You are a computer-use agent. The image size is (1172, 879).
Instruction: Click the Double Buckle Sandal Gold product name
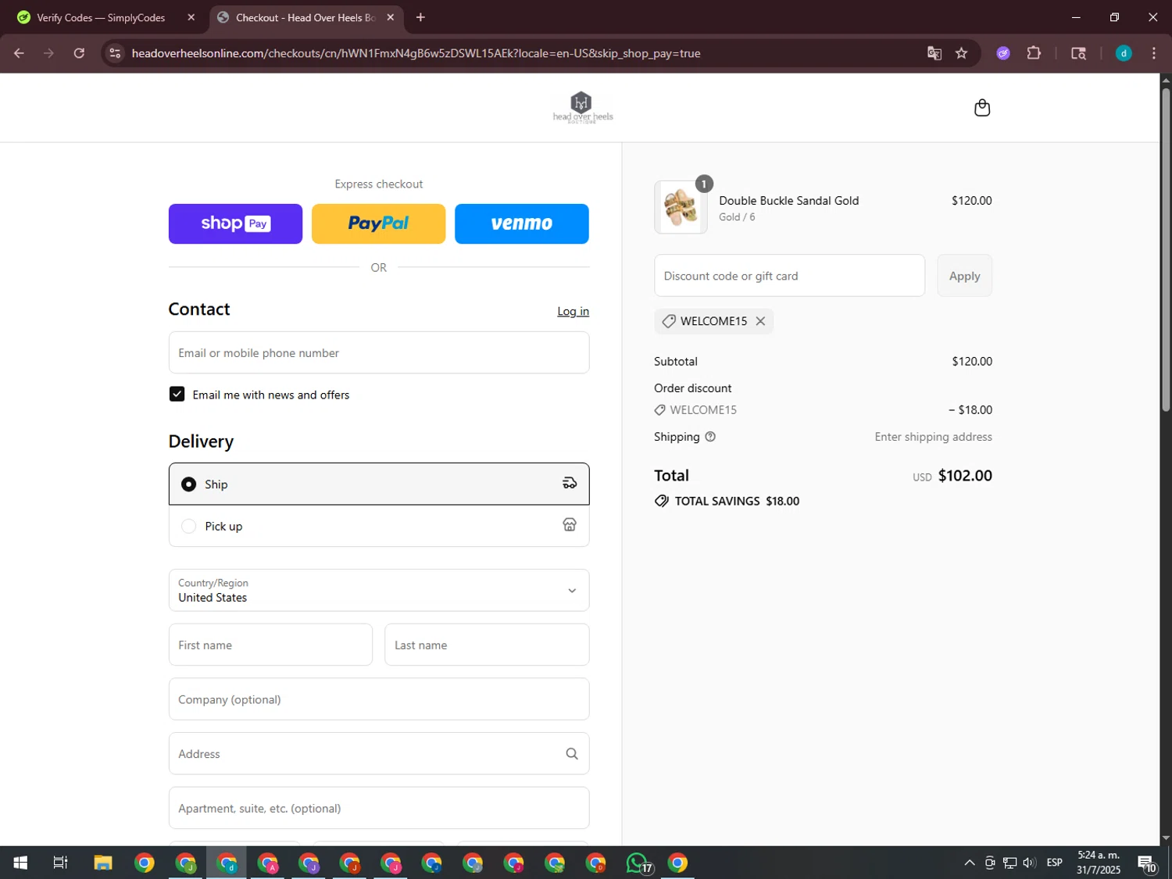pos(788,201)
